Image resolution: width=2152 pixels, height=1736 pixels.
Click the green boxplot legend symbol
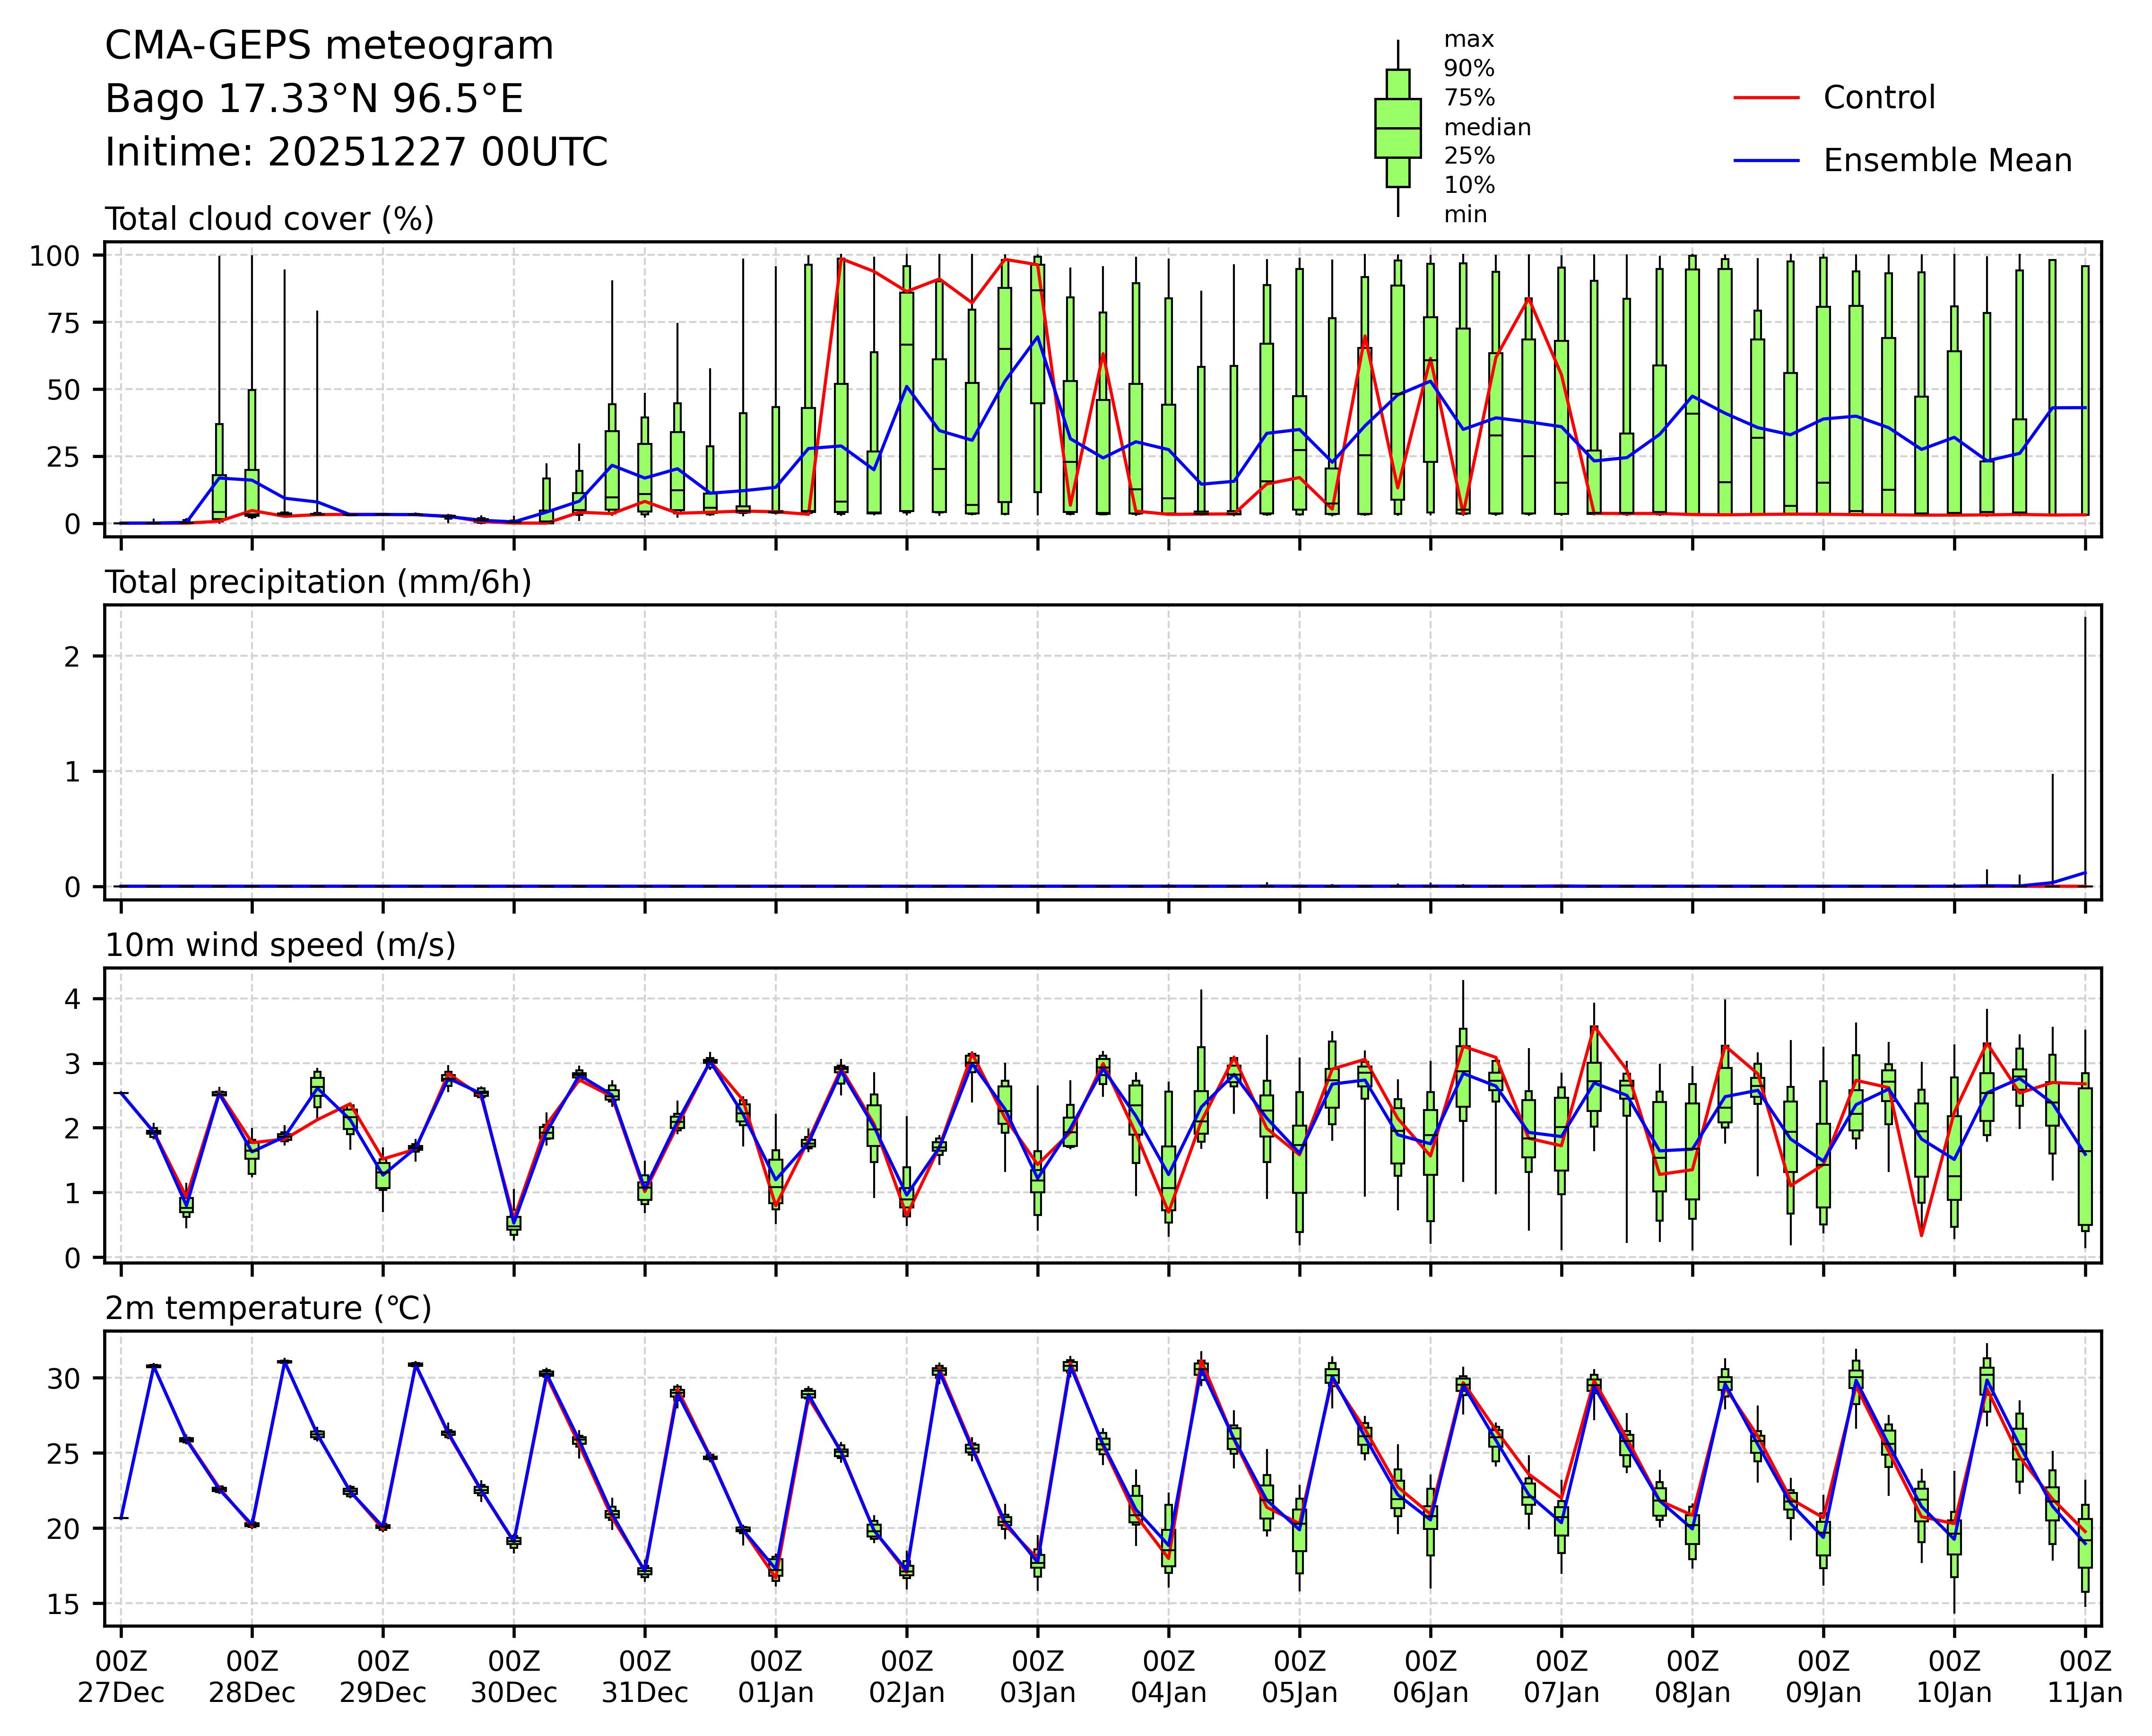(x=1397, y=128)
